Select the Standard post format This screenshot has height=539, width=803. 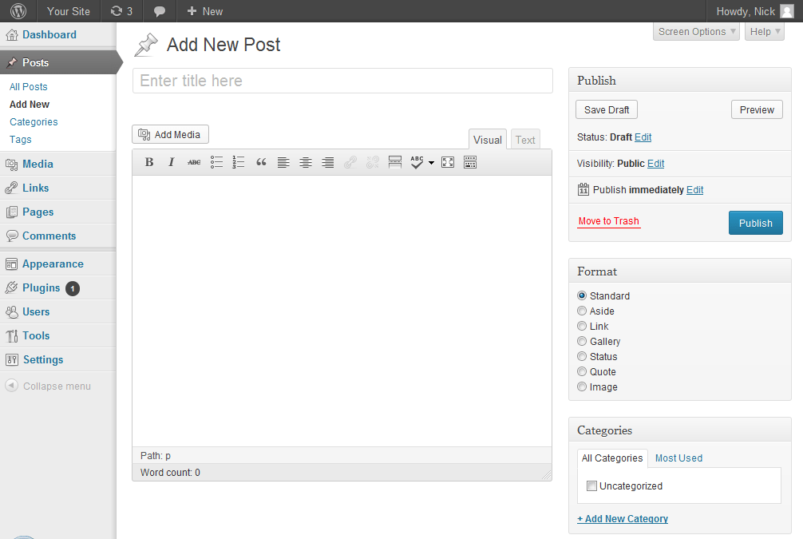point(582,295)
